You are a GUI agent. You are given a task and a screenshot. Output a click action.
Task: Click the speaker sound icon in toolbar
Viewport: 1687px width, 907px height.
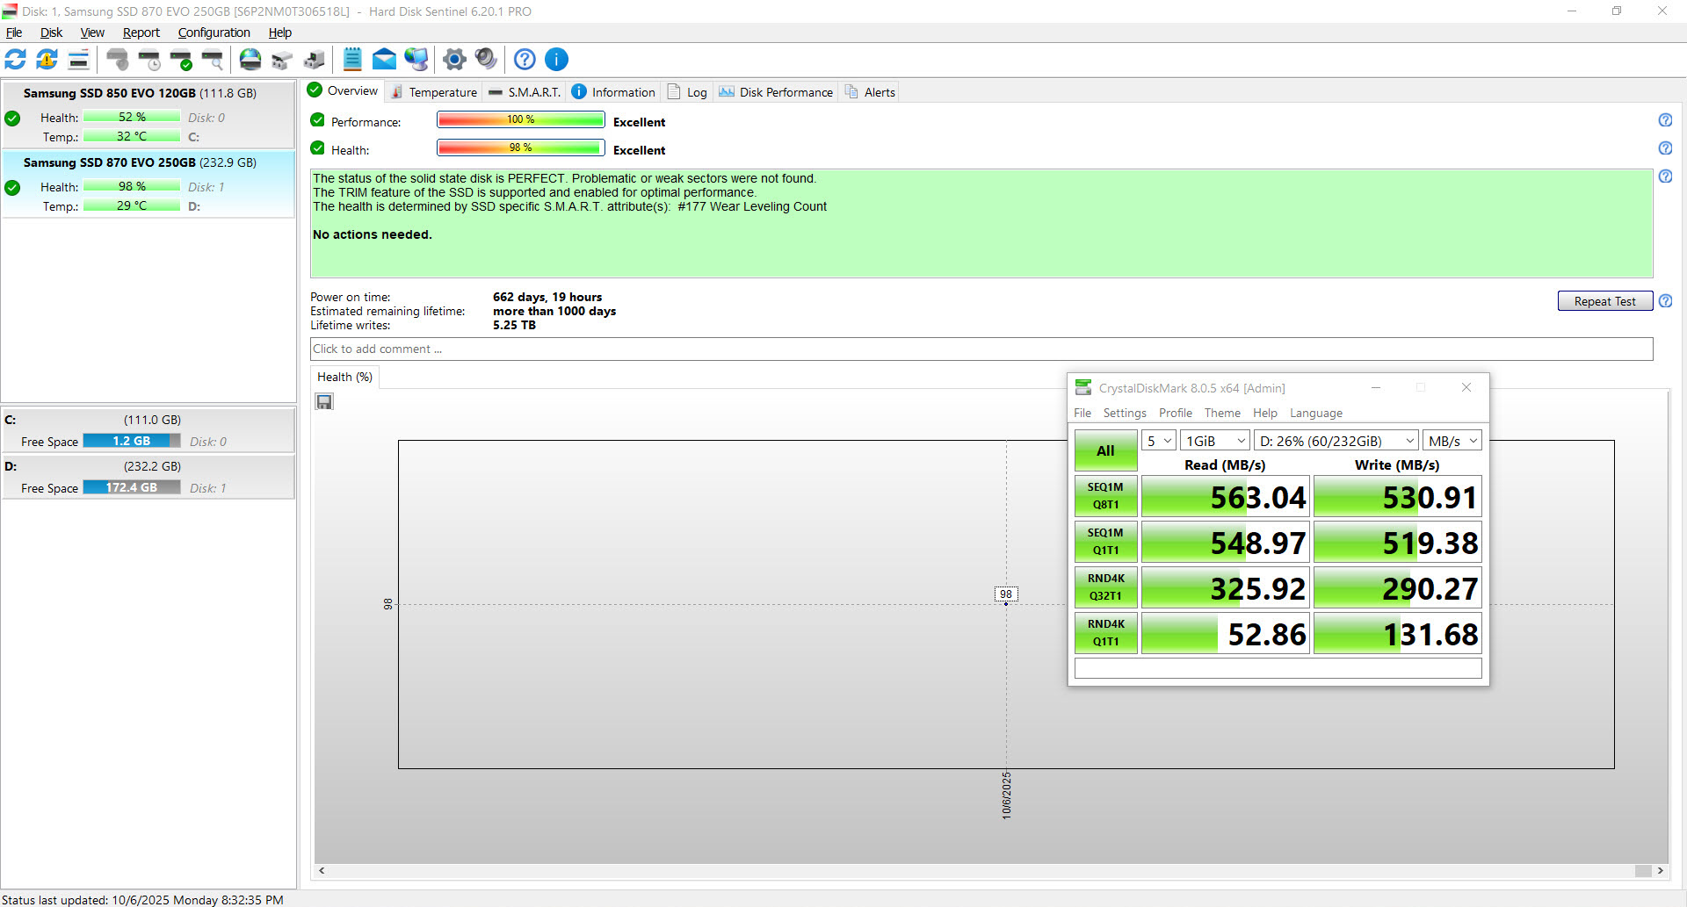coord(486,60)
